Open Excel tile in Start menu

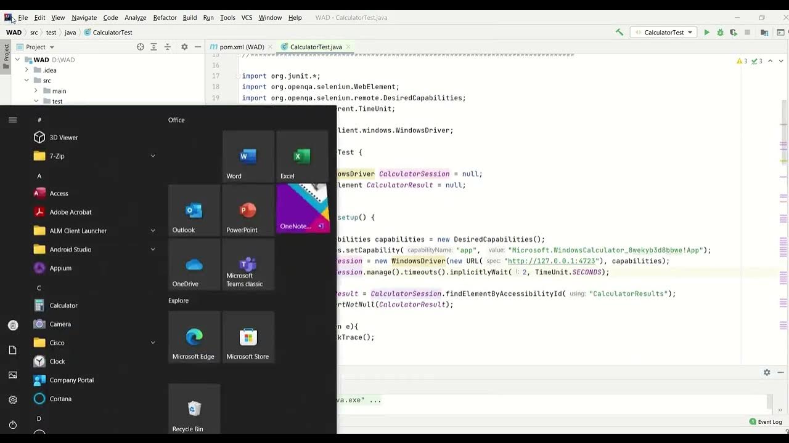click(302, 156)
